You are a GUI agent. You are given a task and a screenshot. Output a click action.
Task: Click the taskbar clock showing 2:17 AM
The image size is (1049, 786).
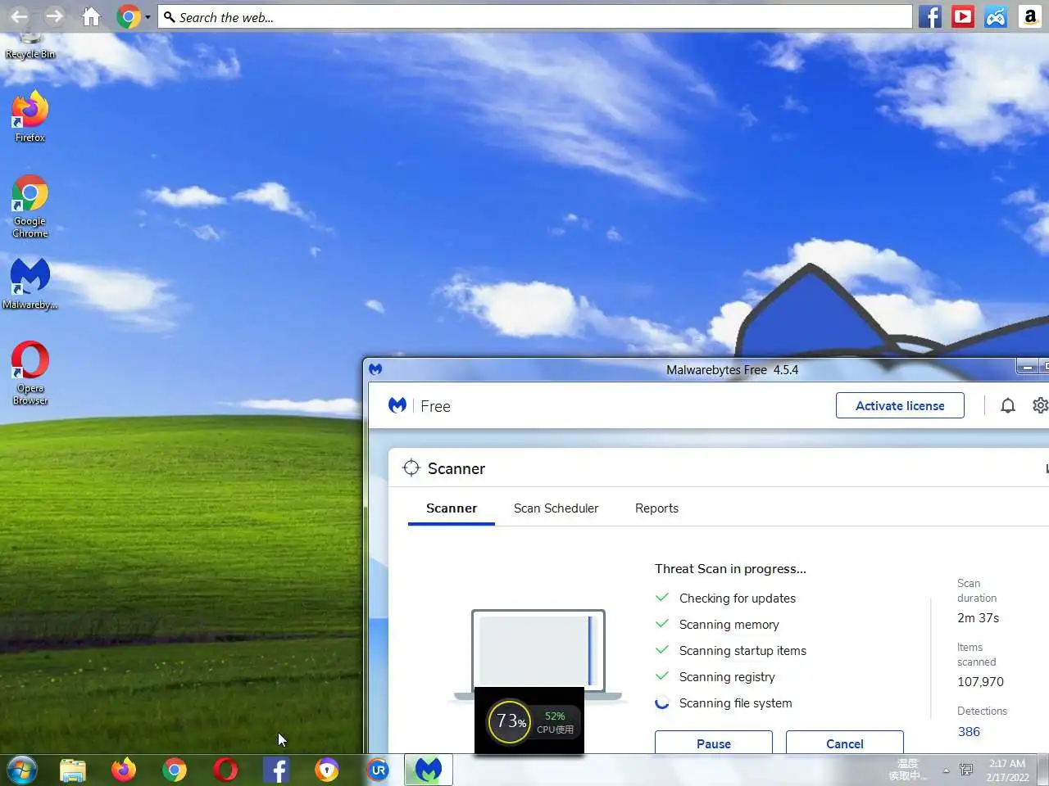(x=1007, y=770)
